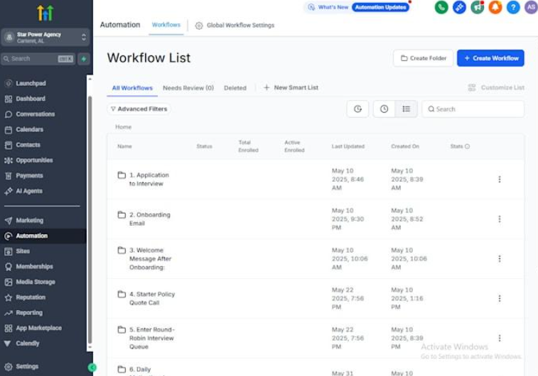Open Memberships in the sidebar
538x376 pixels.
click(34, 267)
